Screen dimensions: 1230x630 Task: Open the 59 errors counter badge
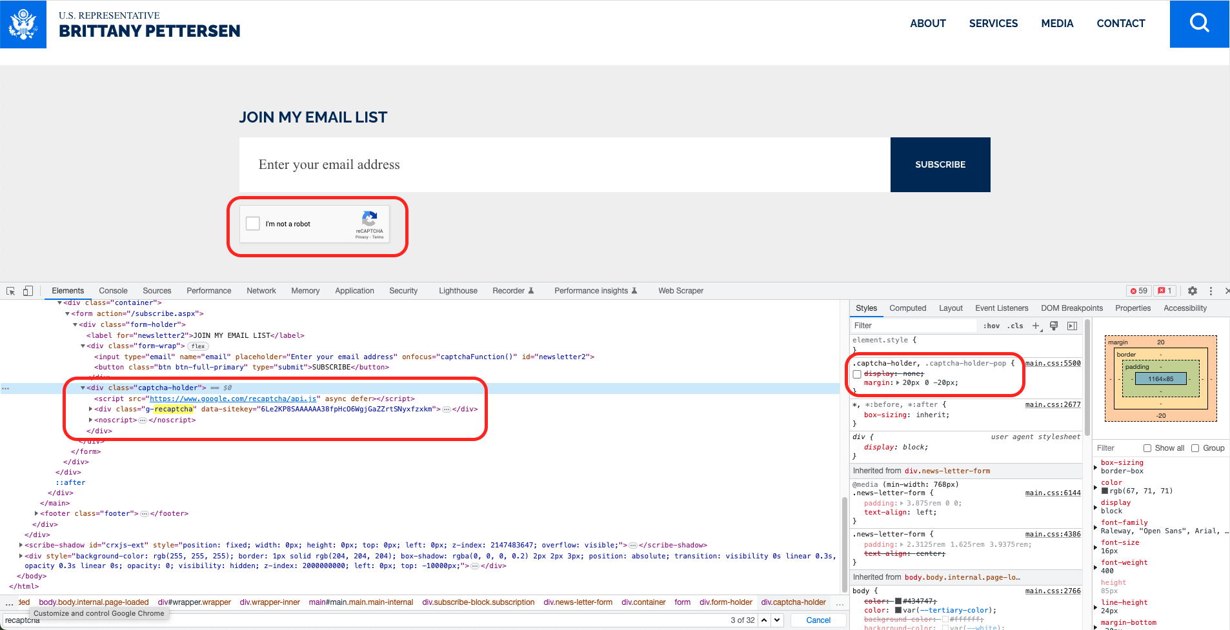coord(1139,291)
